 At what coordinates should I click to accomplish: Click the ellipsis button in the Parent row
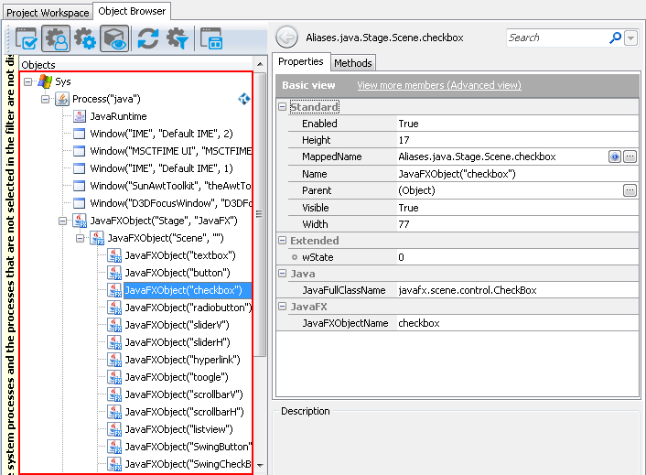630,190
